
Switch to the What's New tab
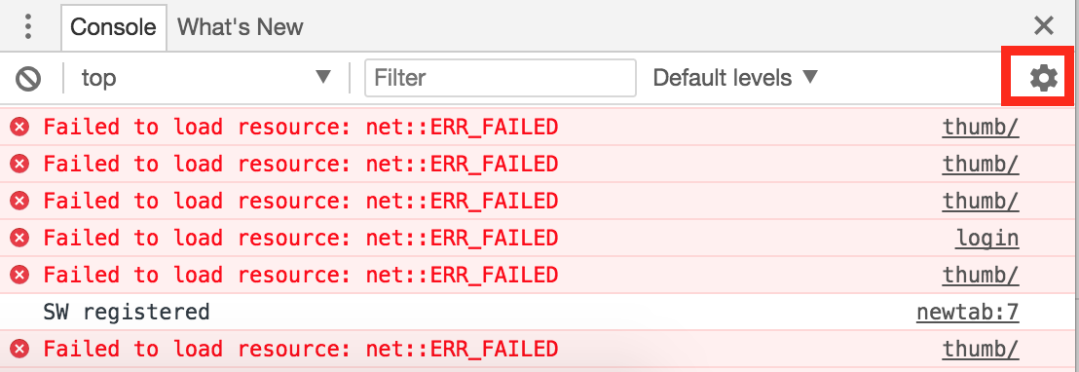241,27
